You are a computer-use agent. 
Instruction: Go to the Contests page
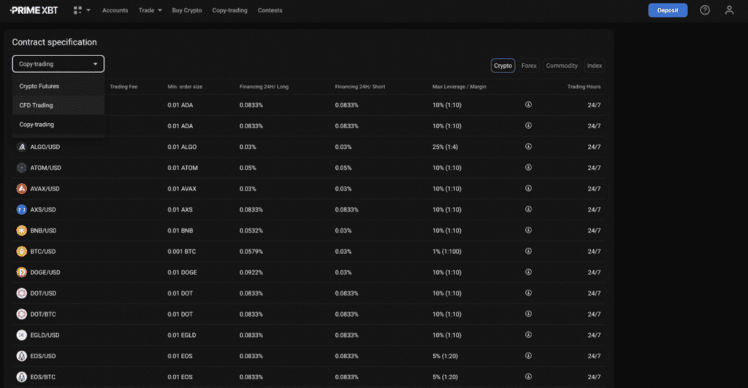[x=270, y=10]
